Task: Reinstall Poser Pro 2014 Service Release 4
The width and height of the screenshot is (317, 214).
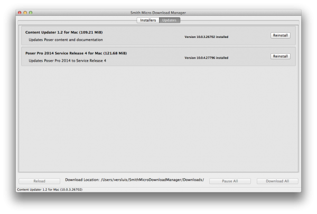Action: pos(281,56)
